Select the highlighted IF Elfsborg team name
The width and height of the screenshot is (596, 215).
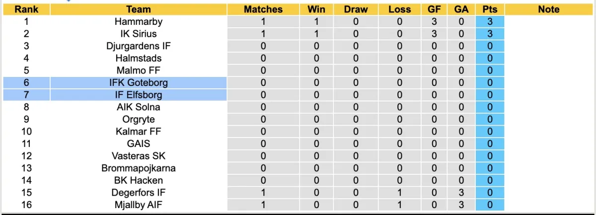pos(139,95)
